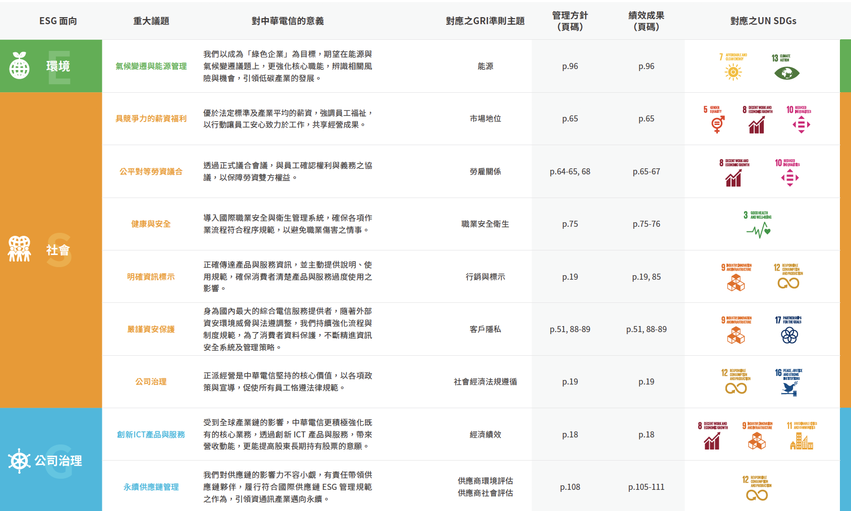851x511 pixels.
Task: Open the 健康與安全 topic
Action: pyautogui.click(x=151, y=224)
